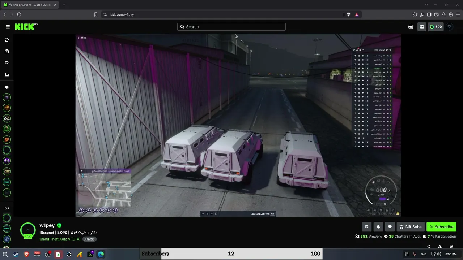This screenshot has height=260, width=463.
Task: Click the crossed-out eye hide icon
Action: coord(451,247)
